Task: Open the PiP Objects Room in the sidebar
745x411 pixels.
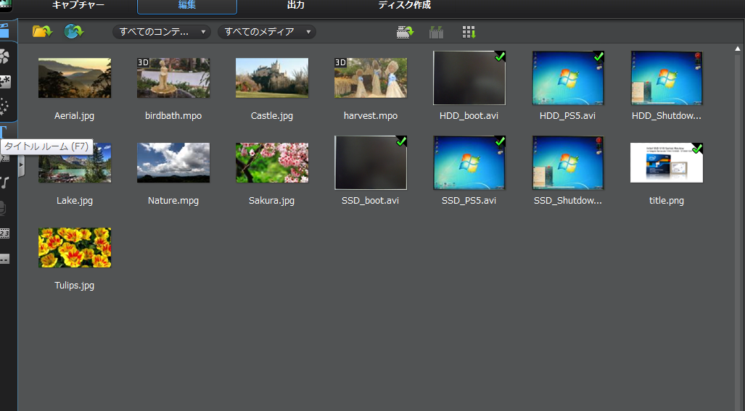Action: [5, 82]
